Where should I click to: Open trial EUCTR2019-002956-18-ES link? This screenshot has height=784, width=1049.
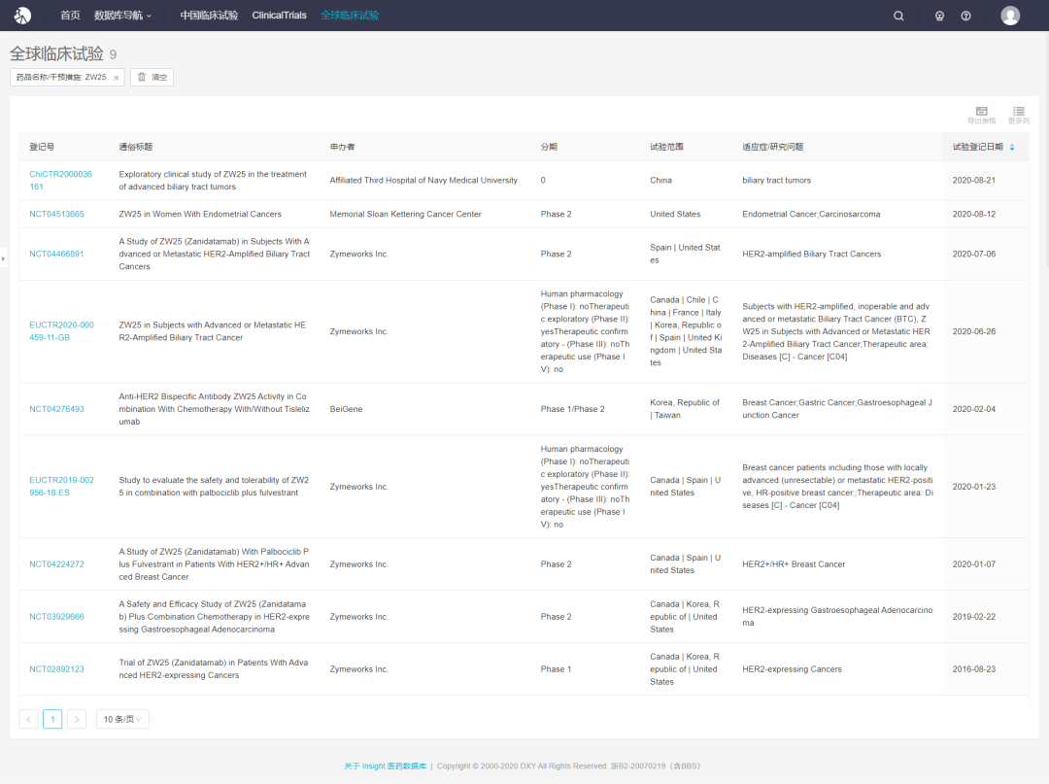point(61,487)
